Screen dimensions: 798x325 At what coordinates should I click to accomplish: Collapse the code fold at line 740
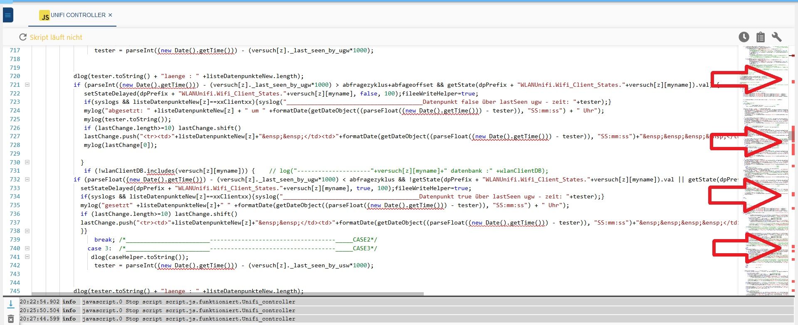27,248
